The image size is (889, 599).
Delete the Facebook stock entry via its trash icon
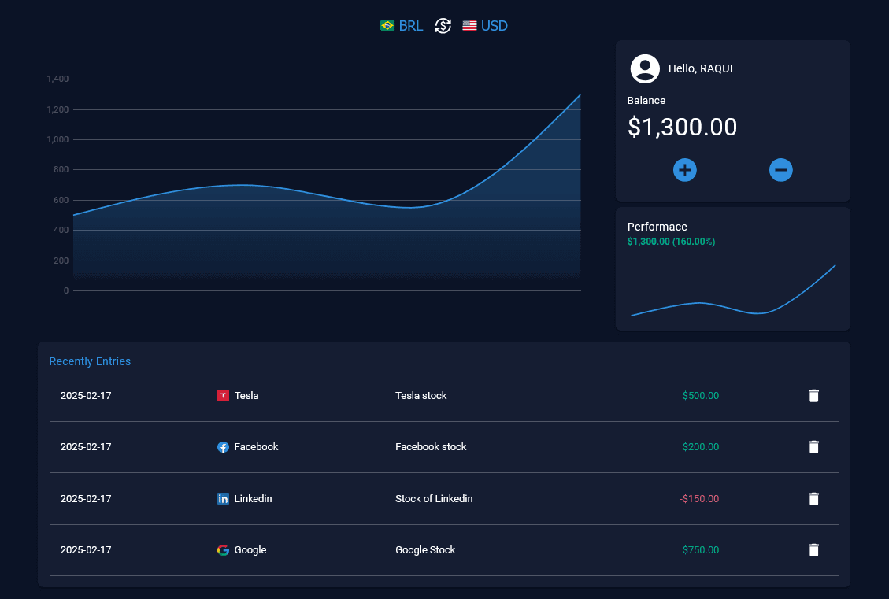[x=813, y=447]
